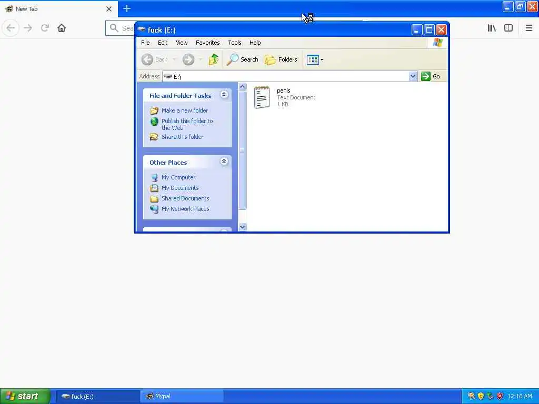Viewport: 539px width, 404px height.
Task: Click the browser Forward arrow
Action: click(x=28, y=28)
